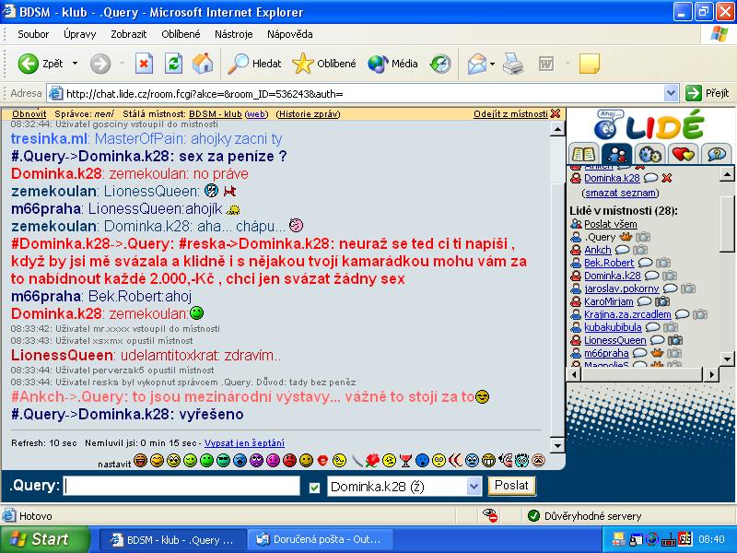Open the Soubor menu
This screenshot has width=737, height=553.
[33, 34]
